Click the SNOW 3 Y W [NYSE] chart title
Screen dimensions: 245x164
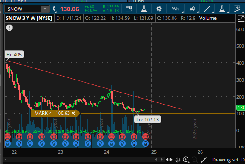(29, 18)
